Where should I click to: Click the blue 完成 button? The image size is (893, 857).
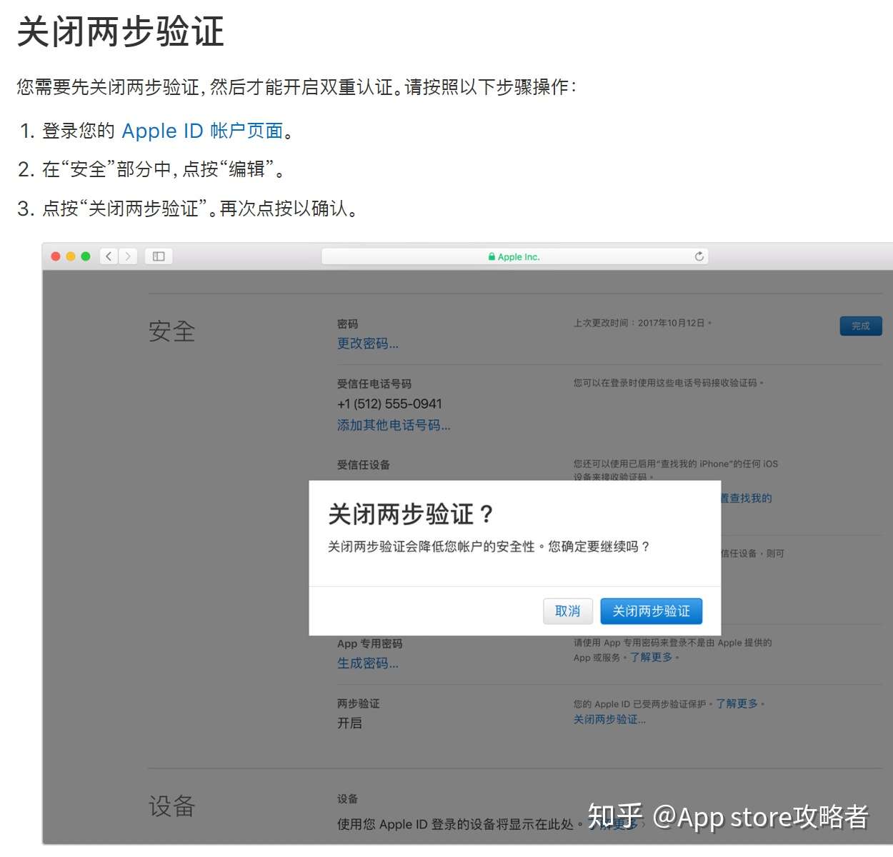pos(861,326)
